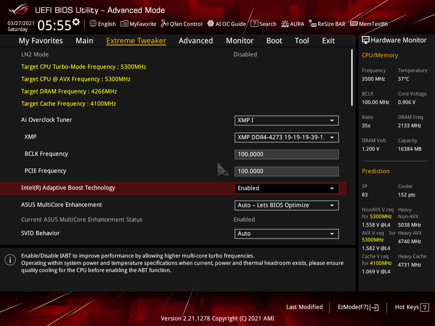The image size is (435, 326).
Task: Open the Advanced tab
Action: (196, 41)
